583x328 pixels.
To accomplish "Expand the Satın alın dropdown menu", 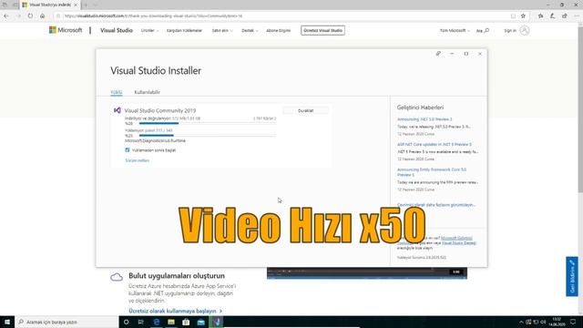I will tap(222, 30).
